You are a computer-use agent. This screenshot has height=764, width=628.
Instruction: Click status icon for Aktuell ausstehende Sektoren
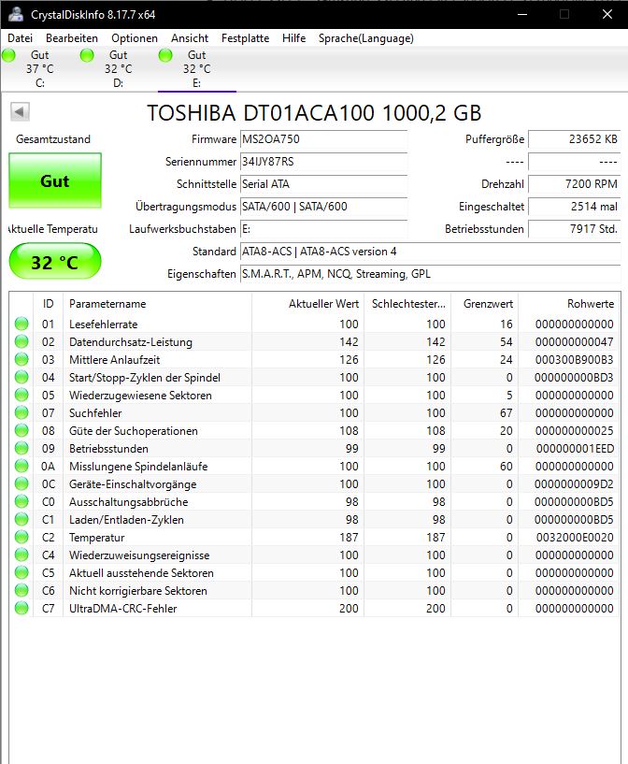coord(21,572)
